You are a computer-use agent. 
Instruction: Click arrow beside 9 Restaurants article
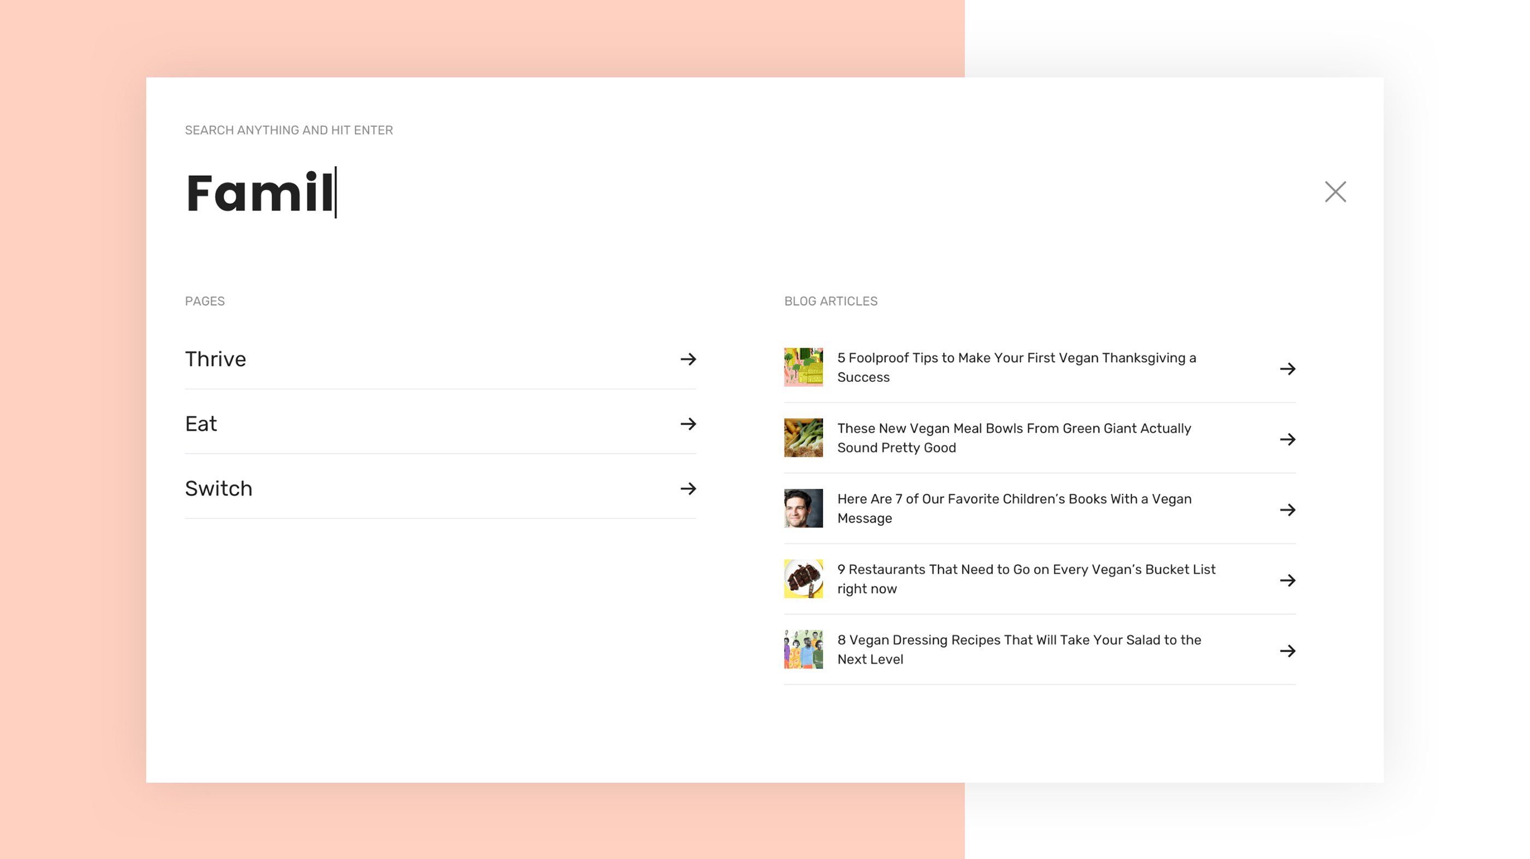tap(1287, 580)
